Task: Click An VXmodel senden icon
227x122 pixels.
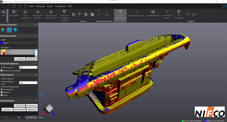Action: coord(167,12)
